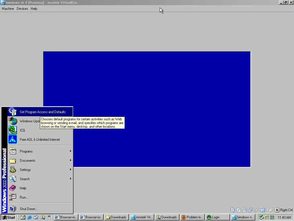Open the VirtualBox Devices menu
Image resolution: width=294 pixels, height=221 pixels.
[22, 9]
